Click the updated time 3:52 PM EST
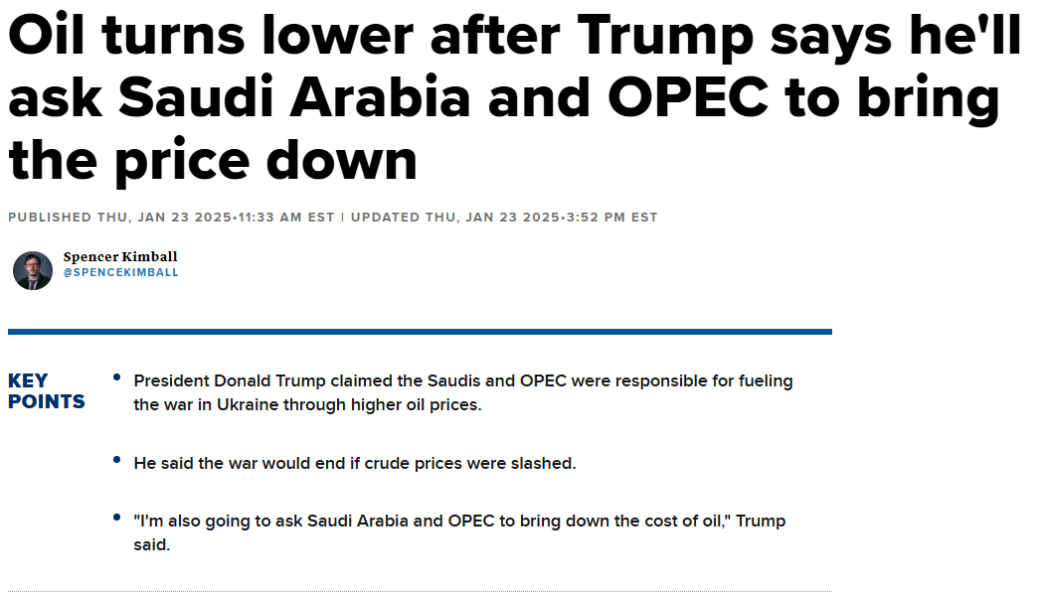 (x=610, y=218)
